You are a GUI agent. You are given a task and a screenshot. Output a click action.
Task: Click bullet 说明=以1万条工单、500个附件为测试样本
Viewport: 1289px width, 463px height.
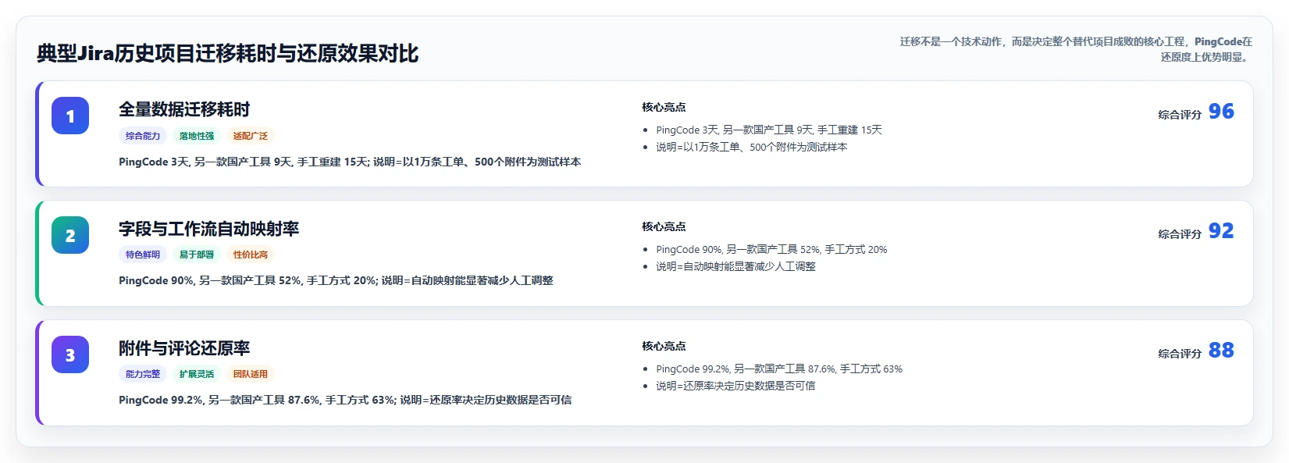point(752,147)
